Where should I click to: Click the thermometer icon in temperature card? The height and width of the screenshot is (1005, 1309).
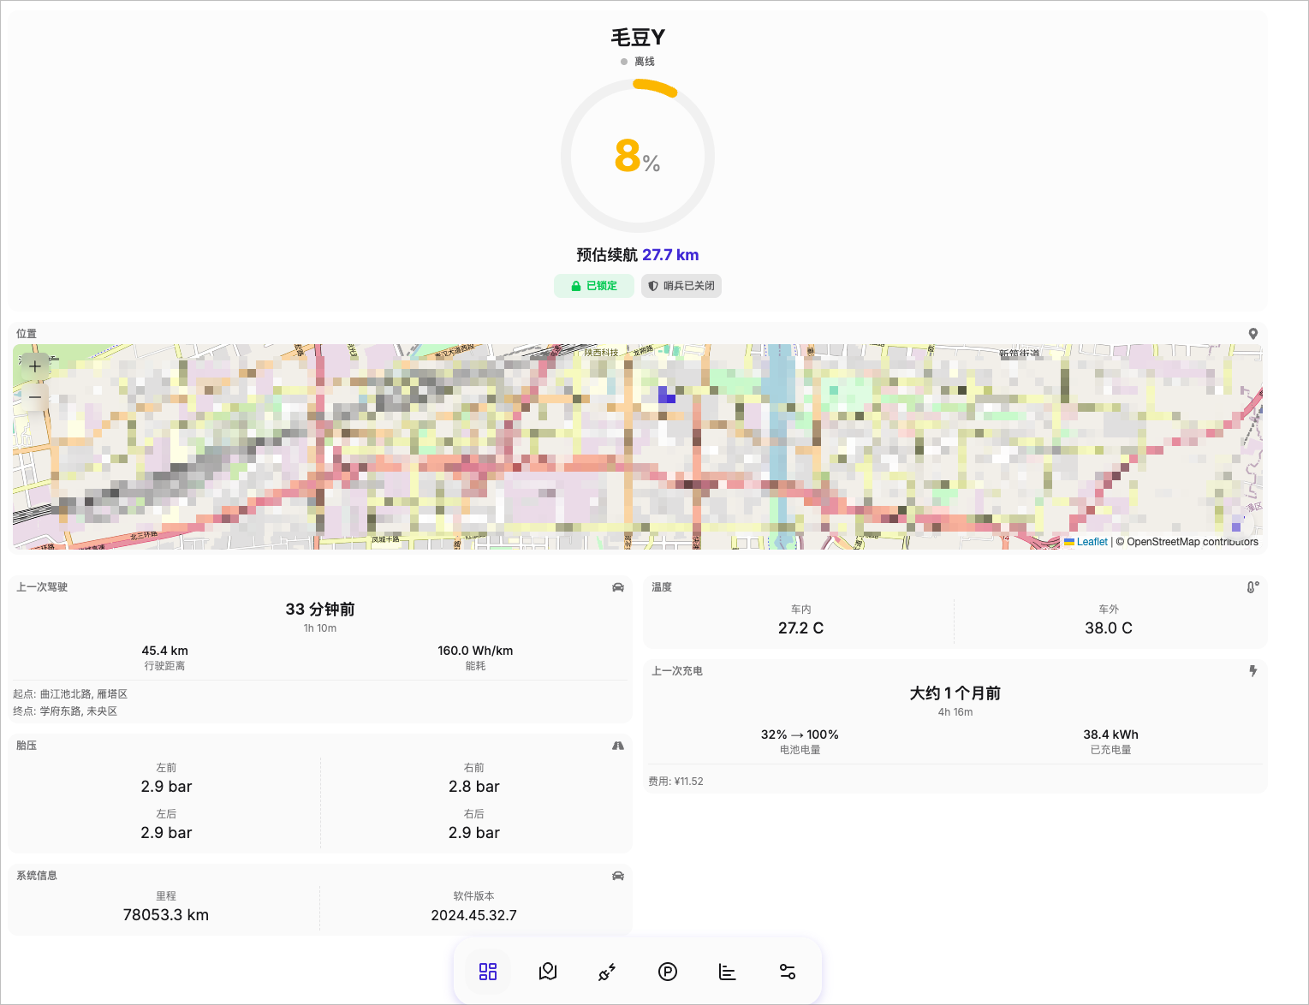[x=1252, y=587]
